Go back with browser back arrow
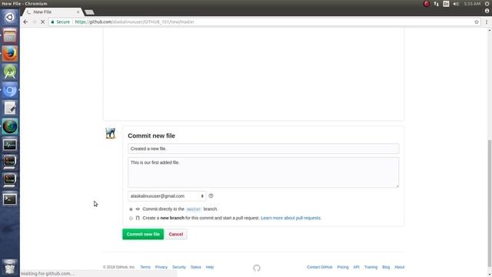Viewport: 492px width, 277px height. point(25,22)
